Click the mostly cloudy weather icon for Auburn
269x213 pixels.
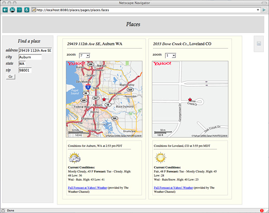(x=75, y=157)
